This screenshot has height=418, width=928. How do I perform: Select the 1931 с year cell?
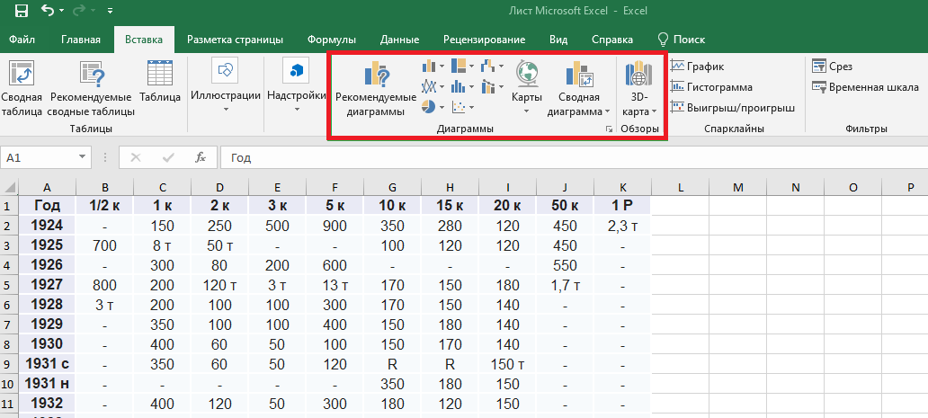[x=48, y=364]
